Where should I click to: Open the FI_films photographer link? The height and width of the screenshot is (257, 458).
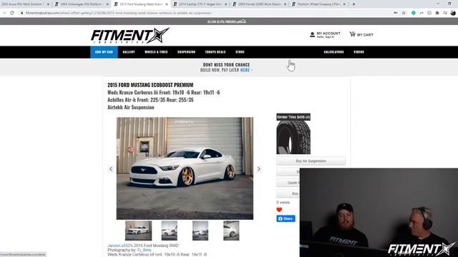(x=145, y=250)
